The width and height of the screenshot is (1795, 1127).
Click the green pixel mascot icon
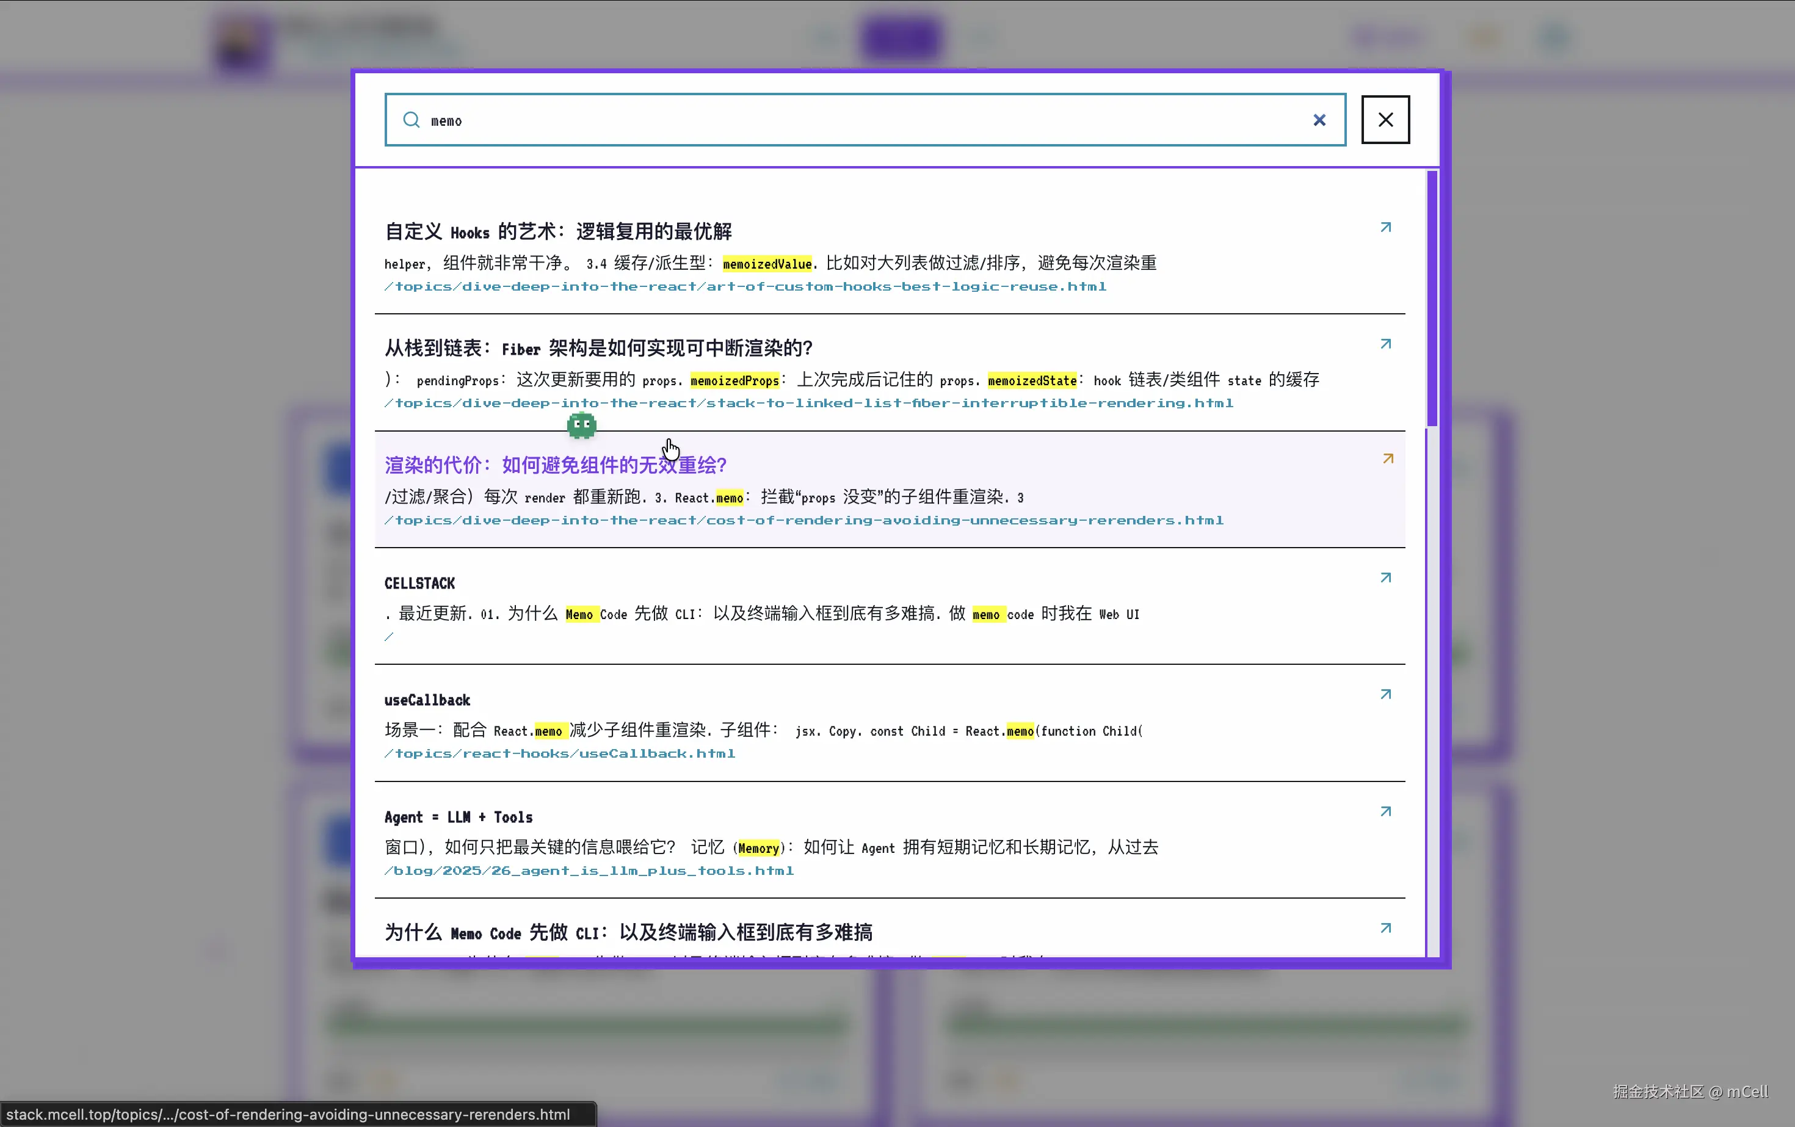point(581,426)
